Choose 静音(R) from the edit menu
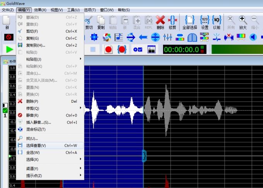 [50, 115]
